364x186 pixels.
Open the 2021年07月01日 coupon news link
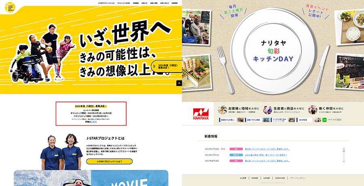266,155
